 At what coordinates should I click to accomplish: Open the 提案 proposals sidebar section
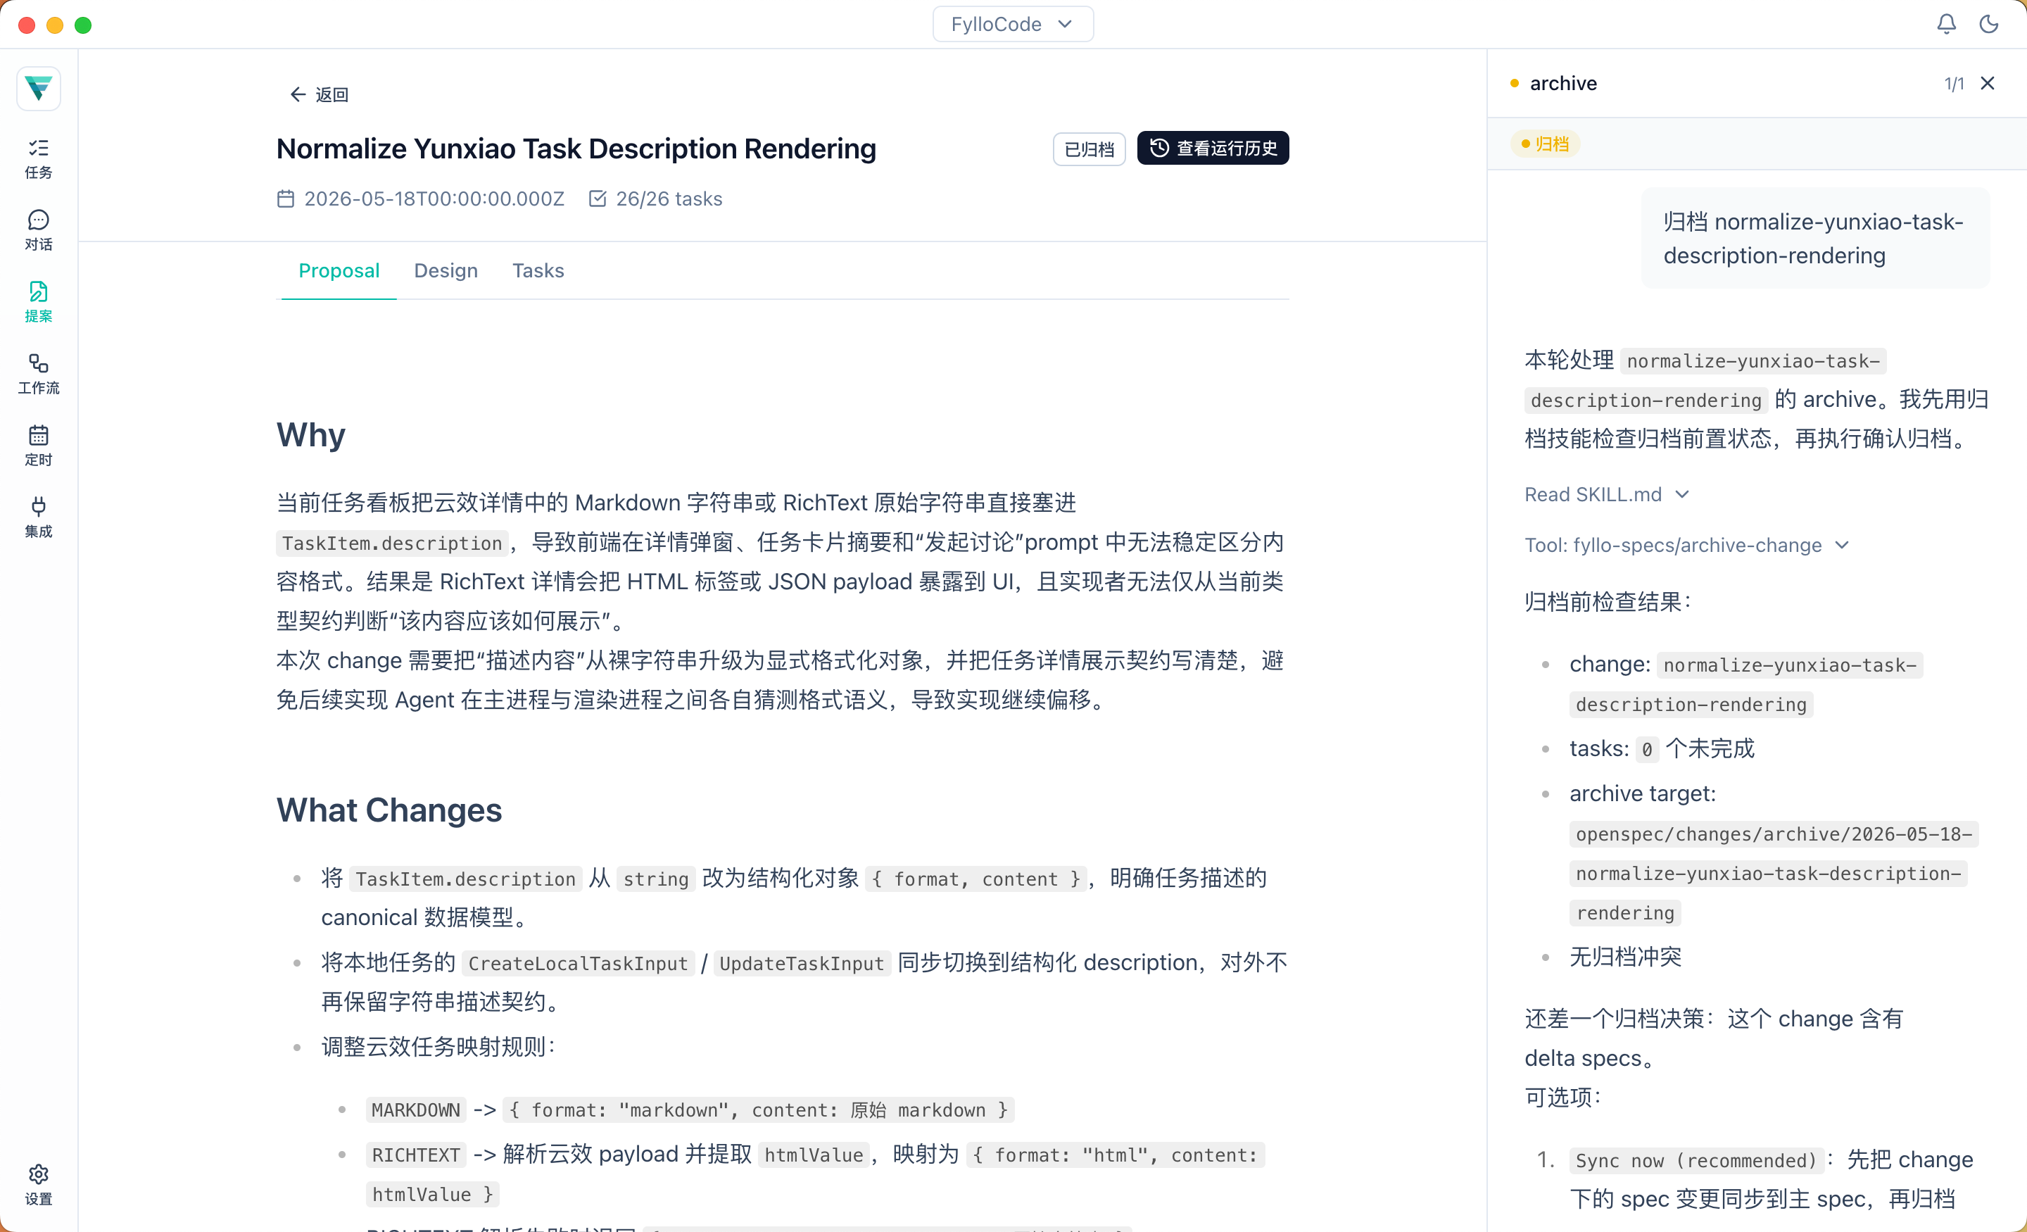pyautogui.click(x=39, y=302)
